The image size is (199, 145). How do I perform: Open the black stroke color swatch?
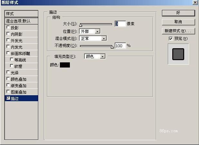coord(65,65)
